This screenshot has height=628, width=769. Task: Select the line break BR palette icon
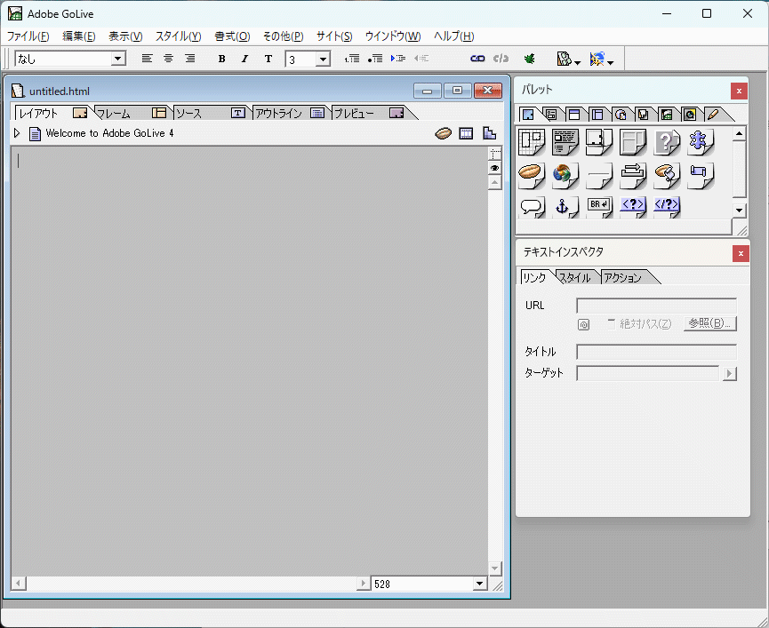[x=598, y=206]
